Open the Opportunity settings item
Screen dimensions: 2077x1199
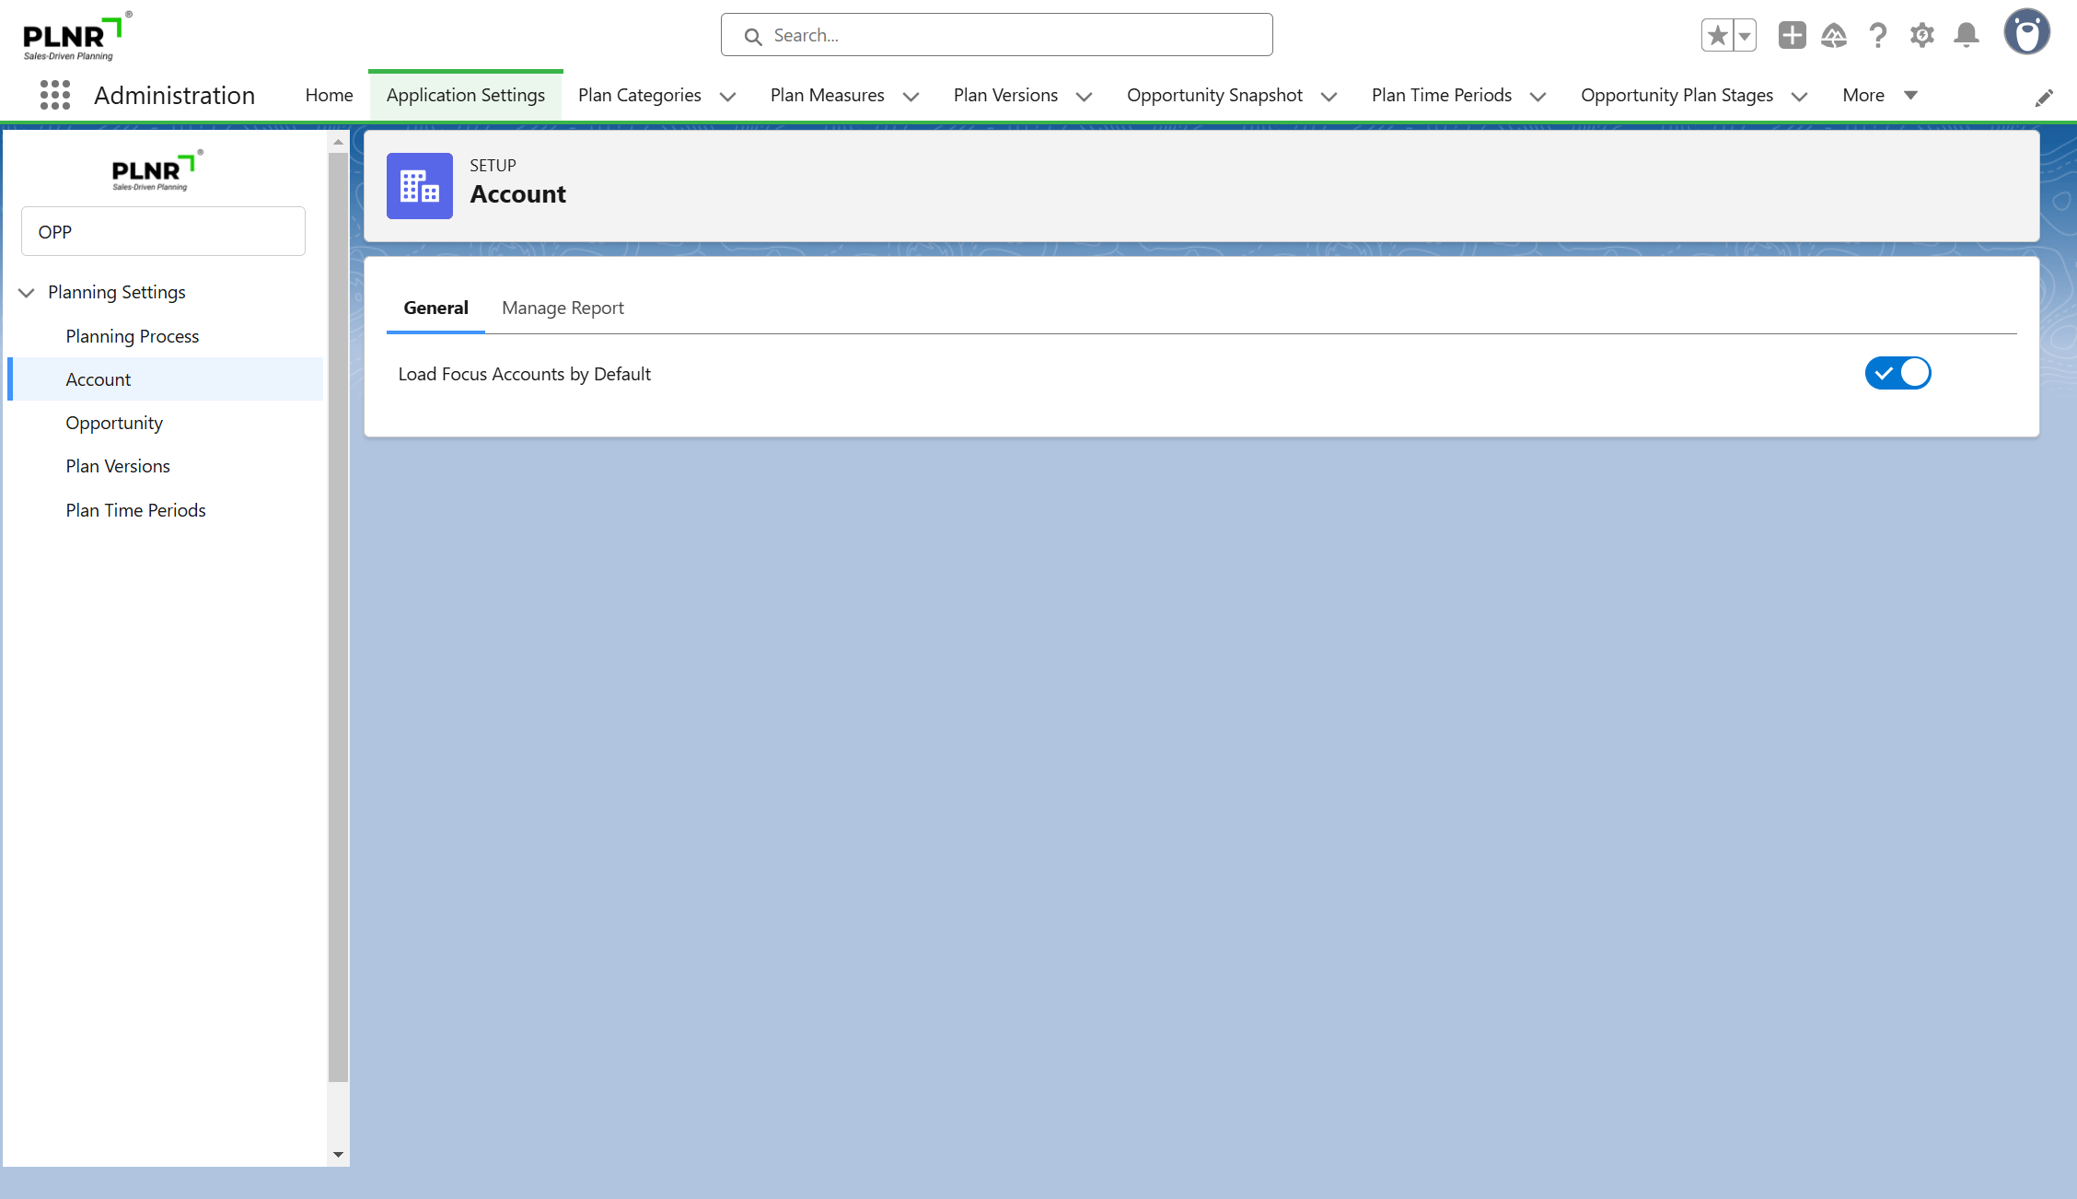pyautogui.click(x=114, y=423)
